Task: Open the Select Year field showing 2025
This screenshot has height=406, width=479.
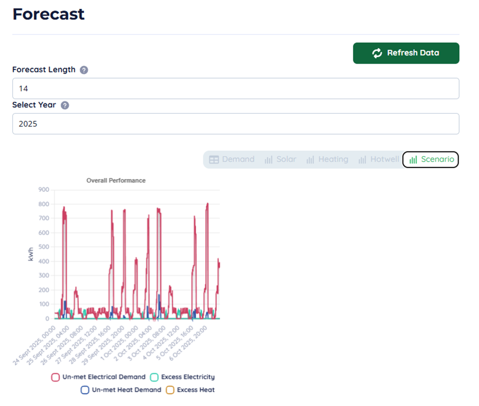Action: click(x=235, y=123)
